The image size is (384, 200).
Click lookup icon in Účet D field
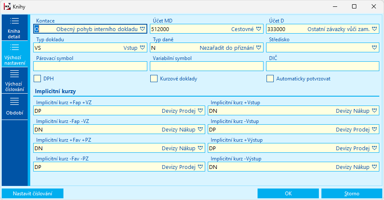pyautogui.click(x=374, y=29)
